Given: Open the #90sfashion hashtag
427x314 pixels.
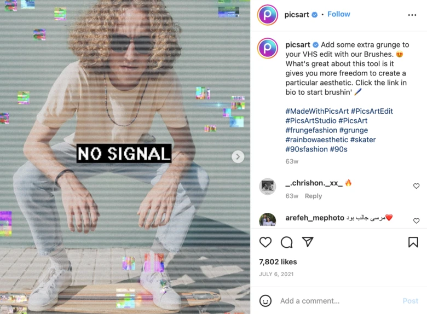Looking at the screenshot, I should (x=307, y=149).
